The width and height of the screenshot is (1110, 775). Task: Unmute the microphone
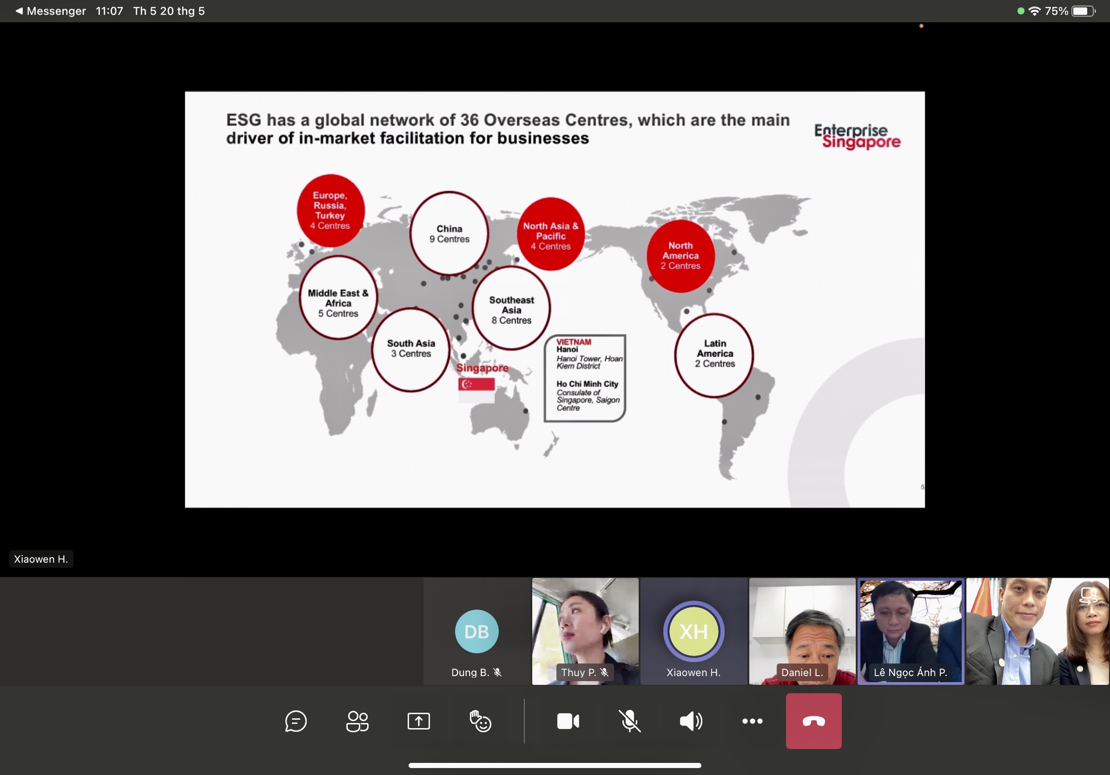630,721
